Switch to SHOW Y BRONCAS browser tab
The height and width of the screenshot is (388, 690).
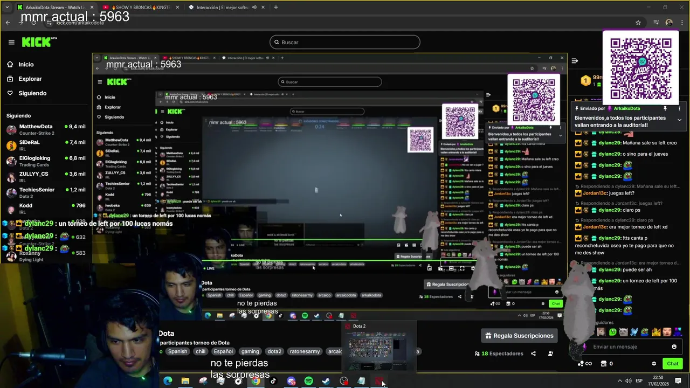pos(140,8)
